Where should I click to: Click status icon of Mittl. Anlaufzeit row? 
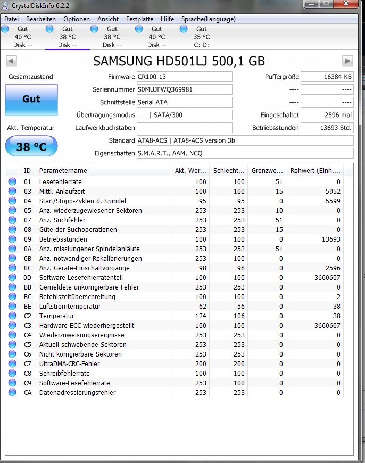pyautogui.click(x=12, y=191)
